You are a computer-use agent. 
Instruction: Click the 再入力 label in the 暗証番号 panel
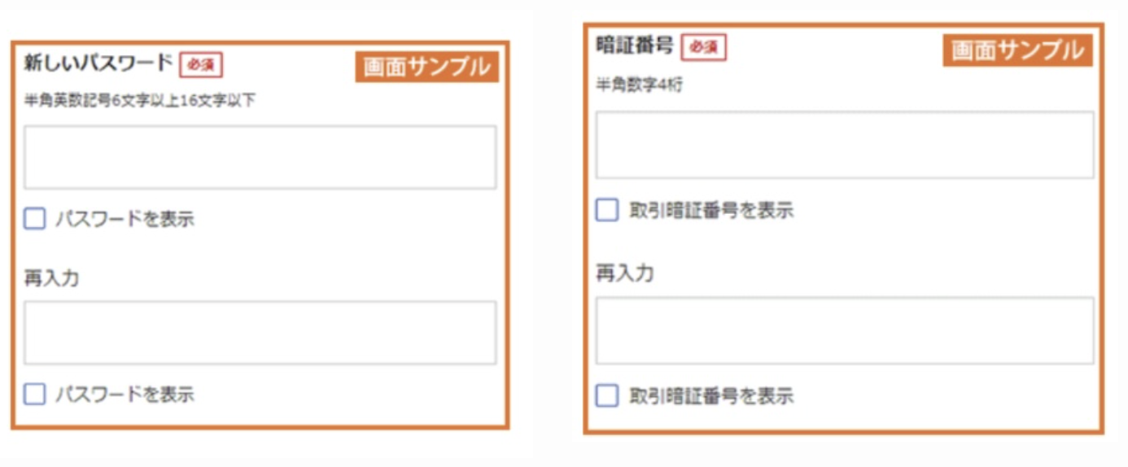[x=625, y=273]
